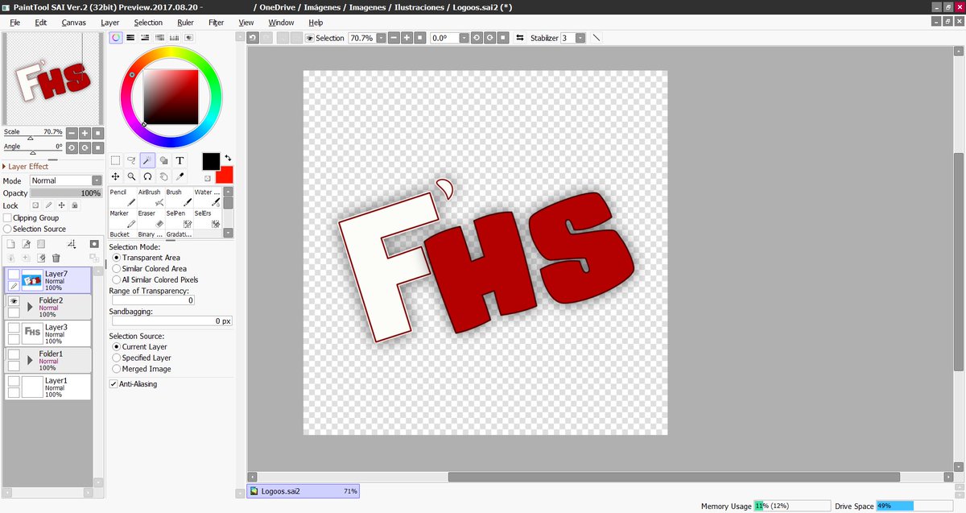966x513 pixels.
Task: Toggle selection visibility eye in toolbar
Action: point(310,38)
